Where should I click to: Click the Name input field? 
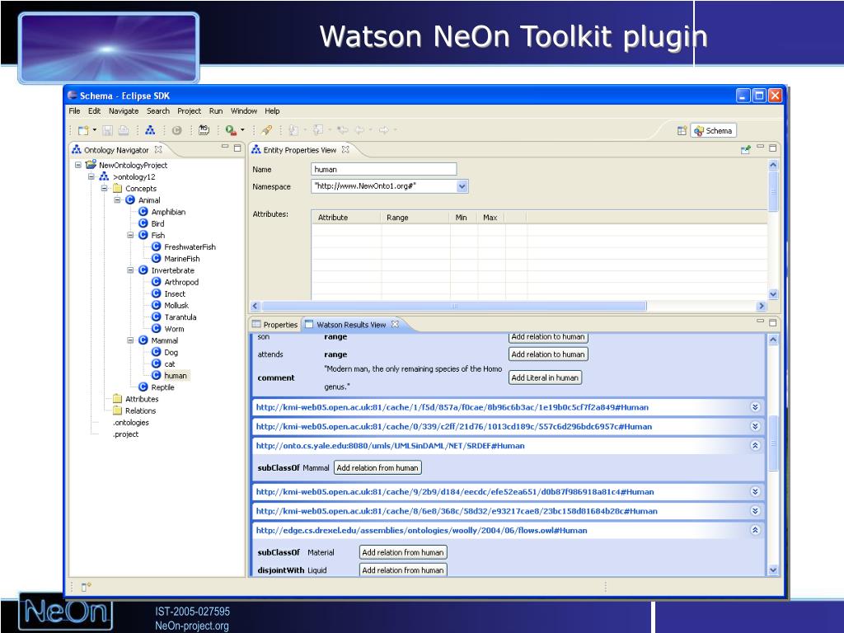(x=384, y=169)
